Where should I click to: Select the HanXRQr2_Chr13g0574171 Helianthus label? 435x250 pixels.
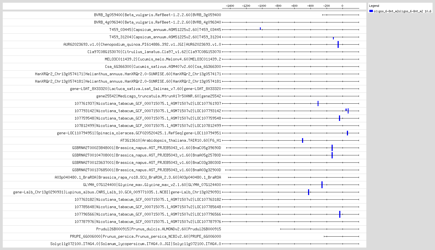(128, 74)
